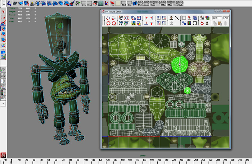Click frame 100 on the time slider
The image size is (252, 164).
pos(86,160)
